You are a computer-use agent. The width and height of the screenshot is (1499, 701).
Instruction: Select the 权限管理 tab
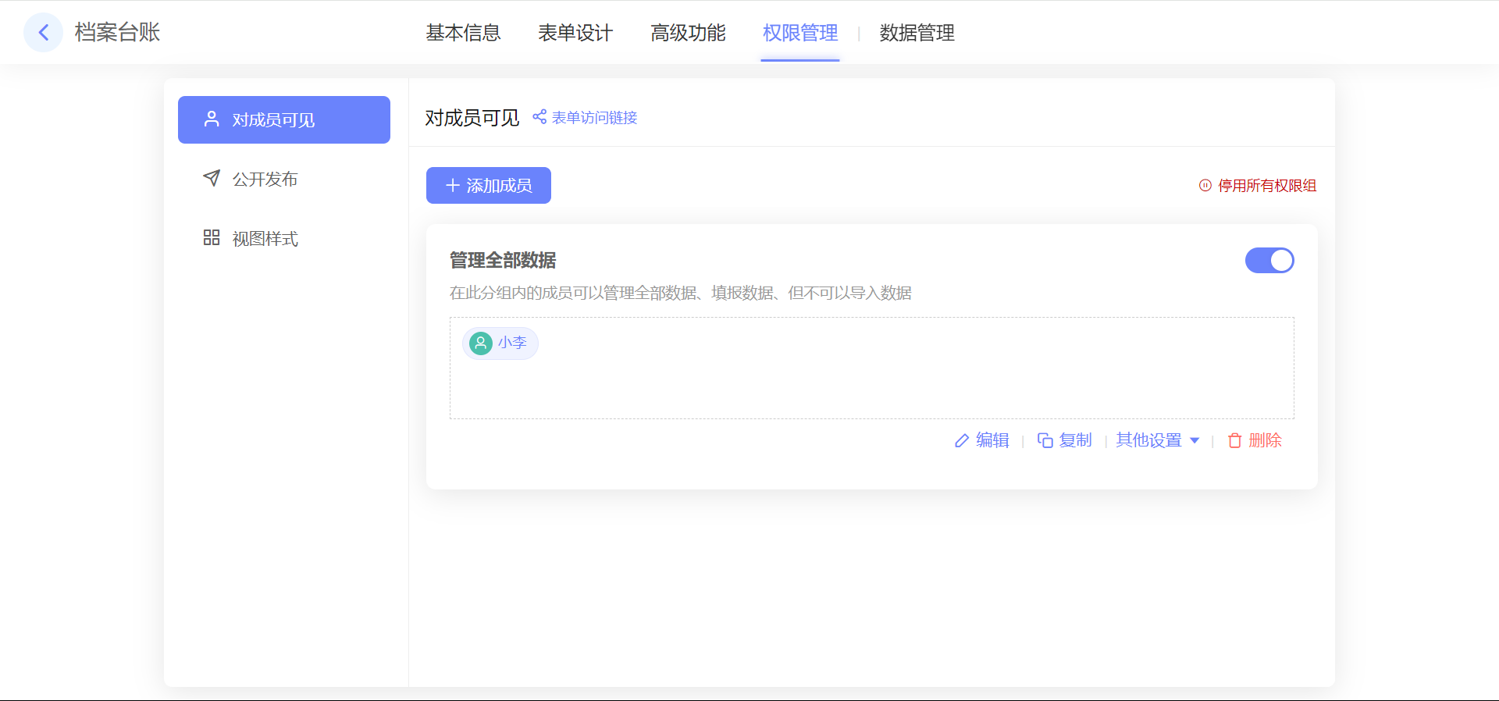(800, 33)
